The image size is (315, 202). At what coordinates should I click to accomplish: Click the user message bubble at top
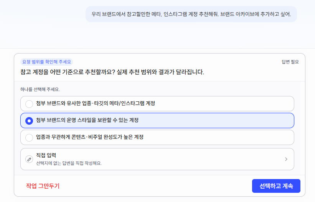coord(191,14)
